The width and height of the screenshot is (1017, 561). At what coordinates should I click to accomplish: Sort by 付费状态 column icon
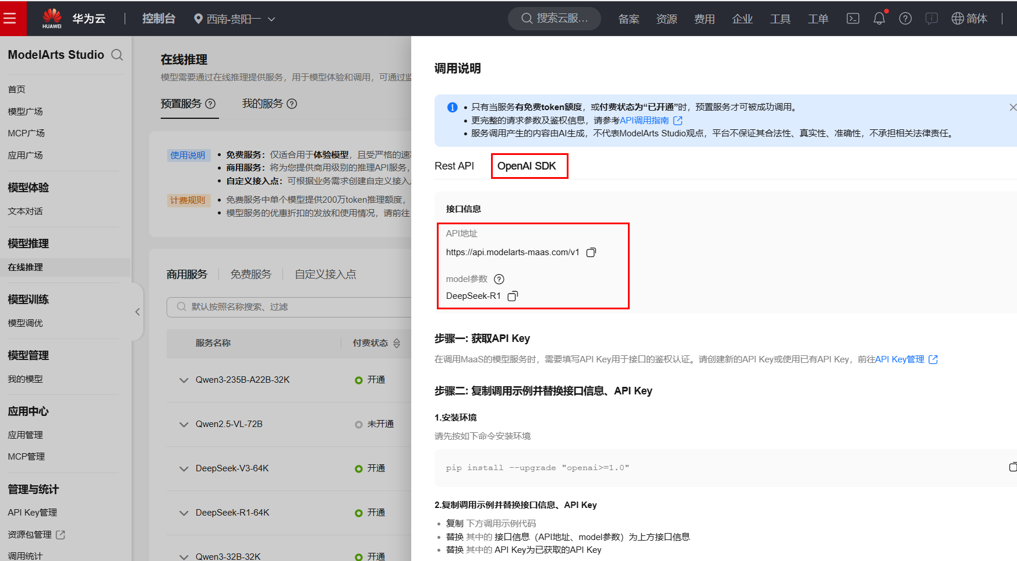397,343
